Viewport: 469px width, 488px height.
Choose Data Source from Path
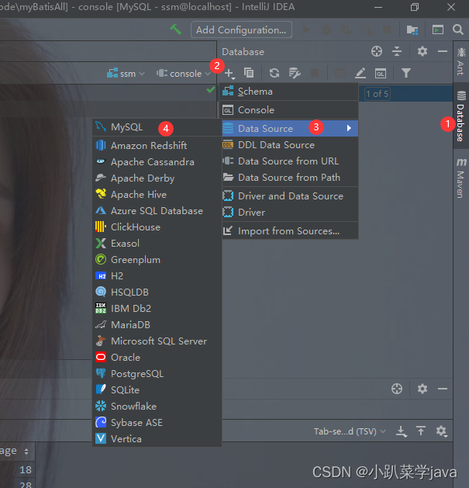point(289,178)
